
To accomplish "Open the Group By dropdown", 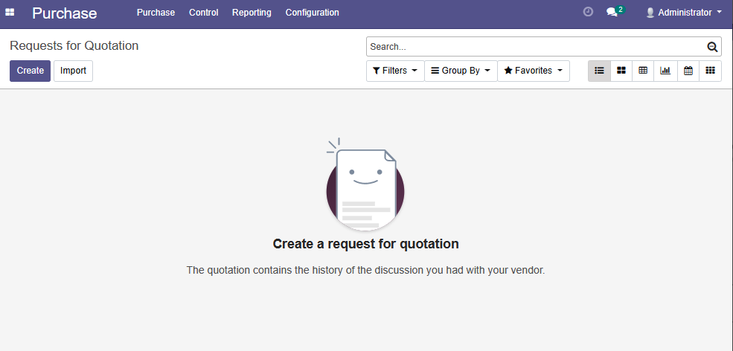I will pyautogui.click(x=461, y=71).
